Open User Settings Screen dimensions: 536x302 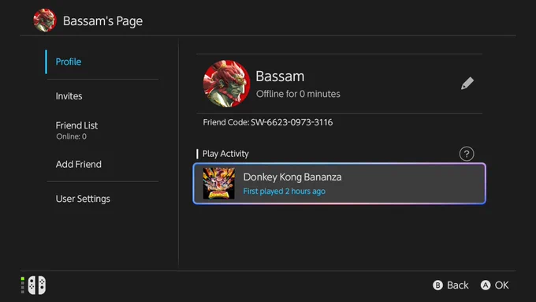(83, 199)
